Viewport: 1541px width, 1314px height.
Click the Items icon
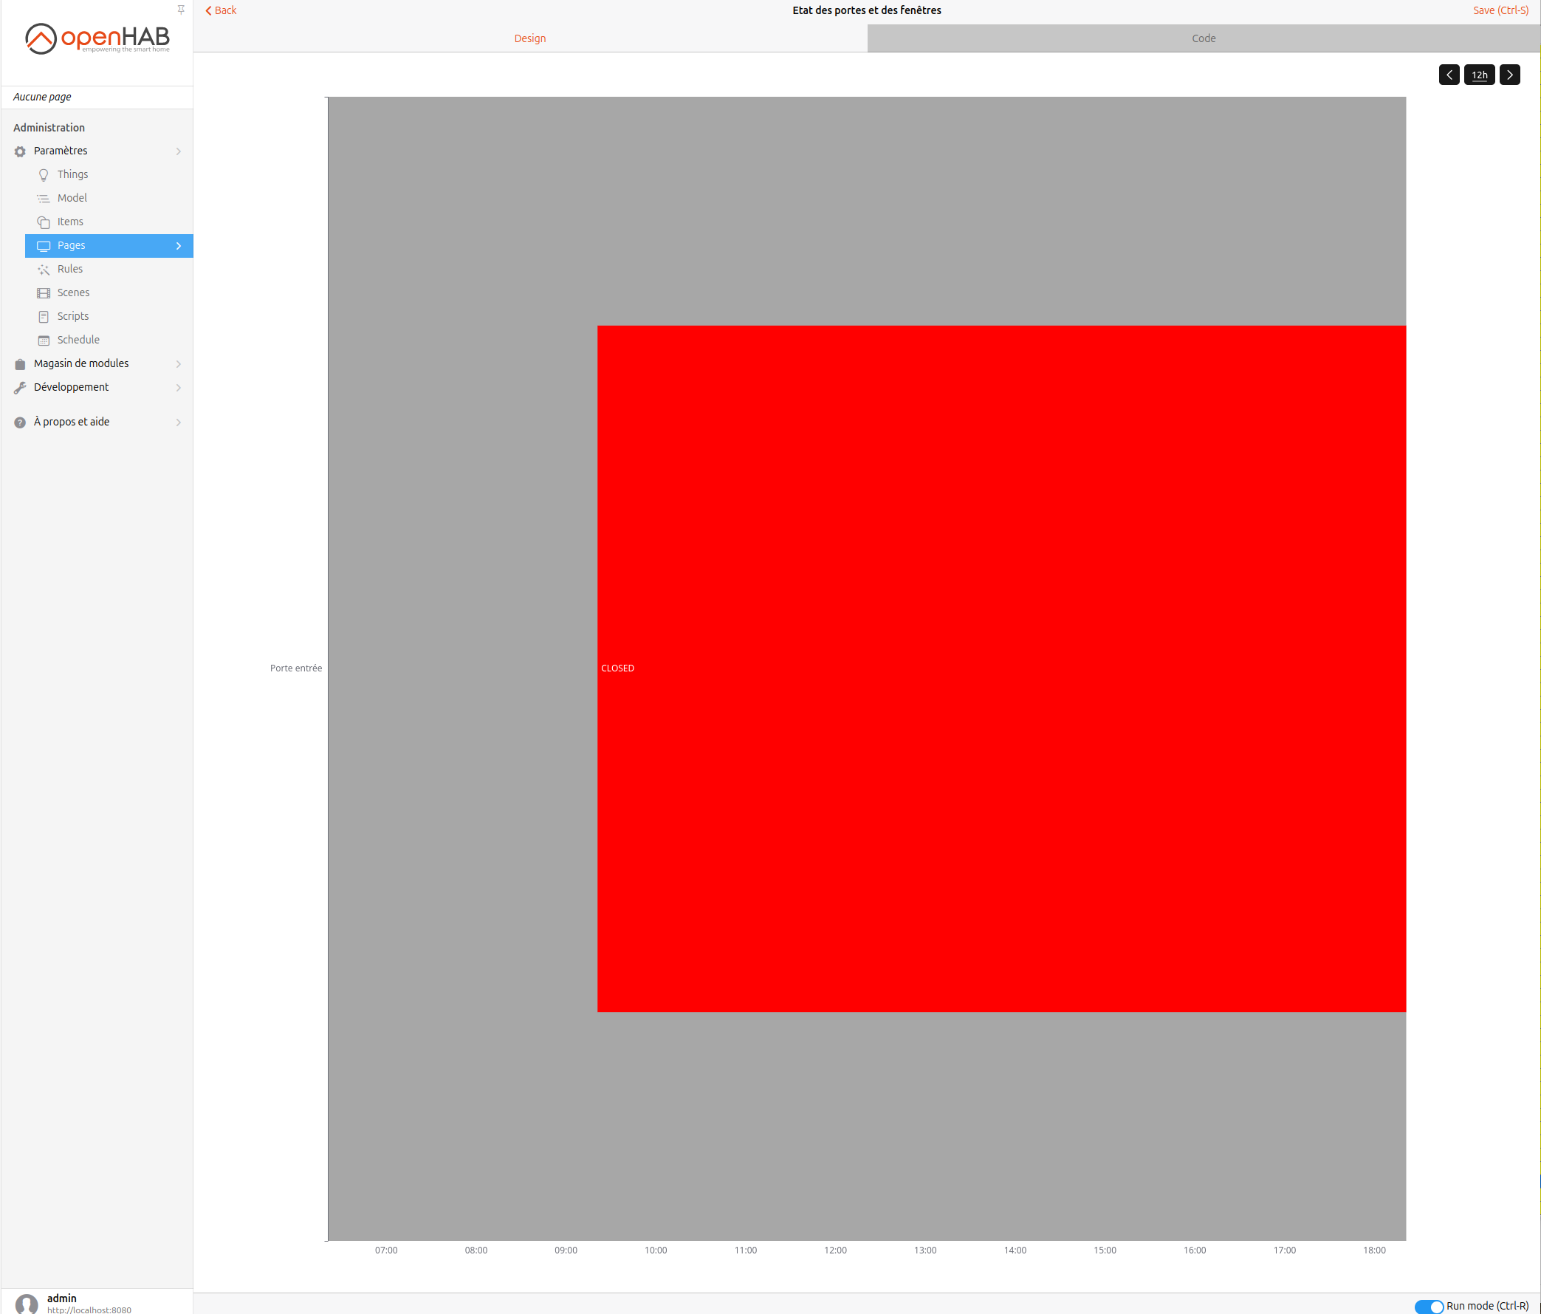coord(44,222)
